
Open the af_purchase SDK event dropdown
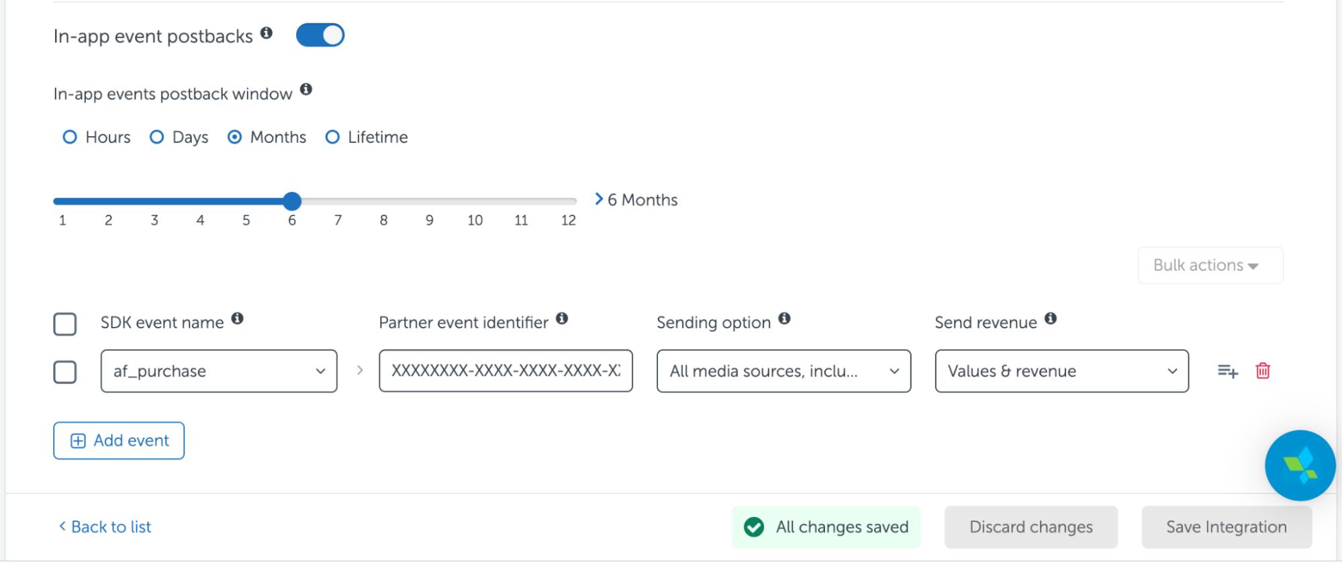click(x=219, y=371)
